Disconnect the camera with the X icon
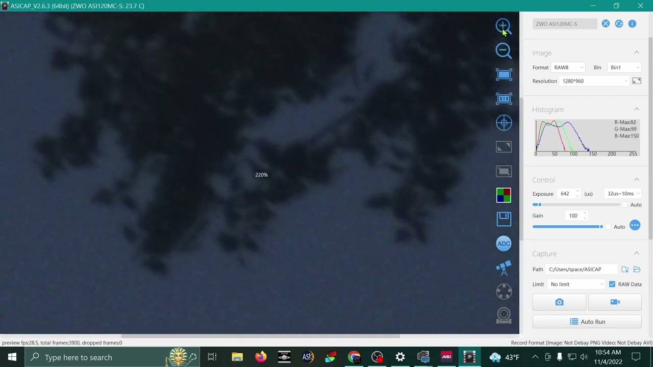The image size is (653, 367). click(606, 23)
